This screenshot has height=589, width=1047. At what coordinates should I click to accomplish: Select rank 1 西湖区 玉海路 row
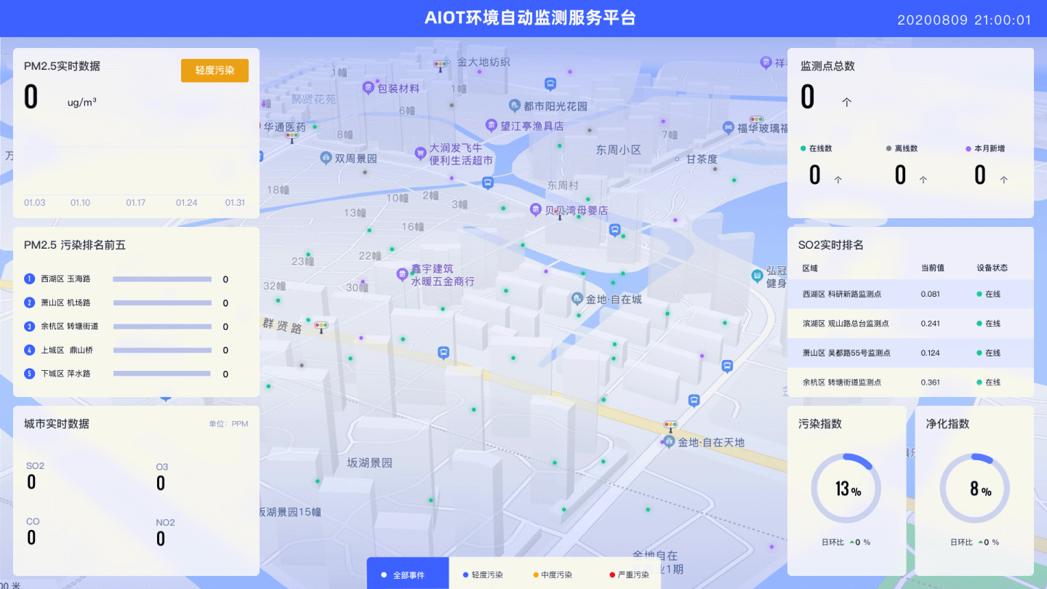click(x=127, y=279)
